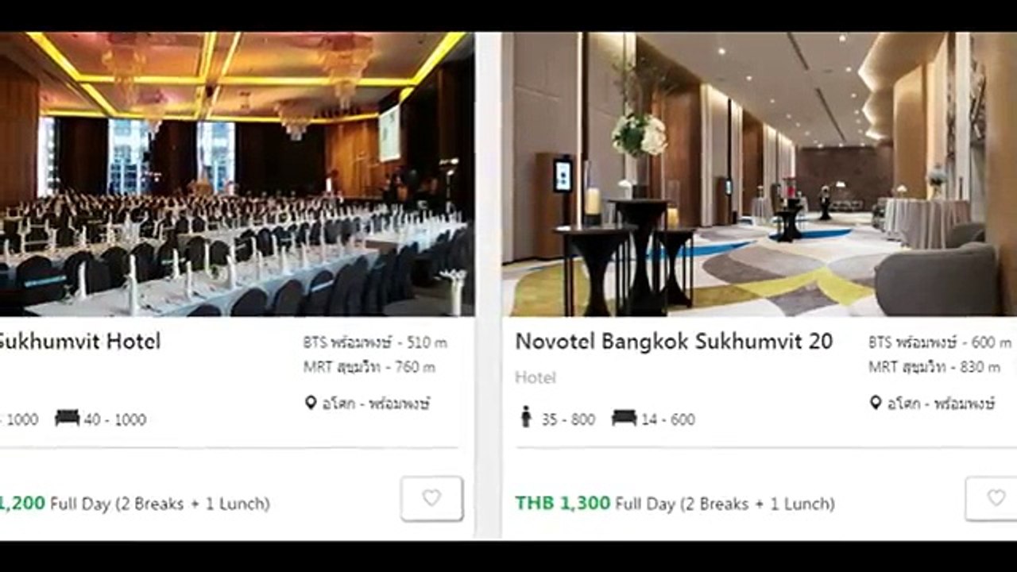Click location pin icon on Sukhumvit Hotel card
This screenshot has height=572, width=1017.
tap(311, 403)
